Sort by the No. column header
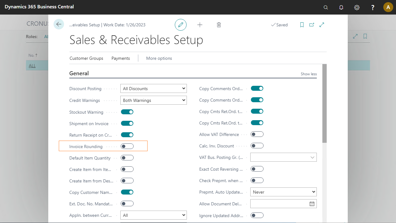The width and height of the screenshot is (396, 223). pyautogui.click(x=33, y=55)
